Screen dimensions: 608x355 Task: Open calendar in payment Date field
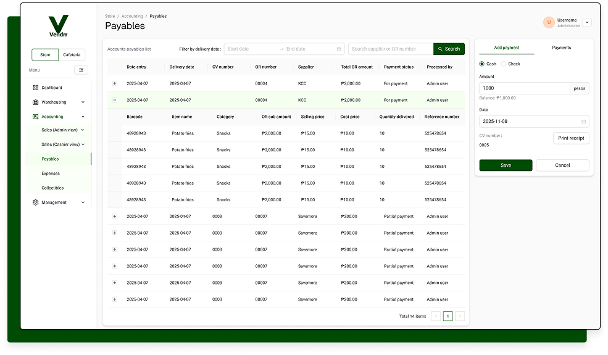[x=583, y=122]
